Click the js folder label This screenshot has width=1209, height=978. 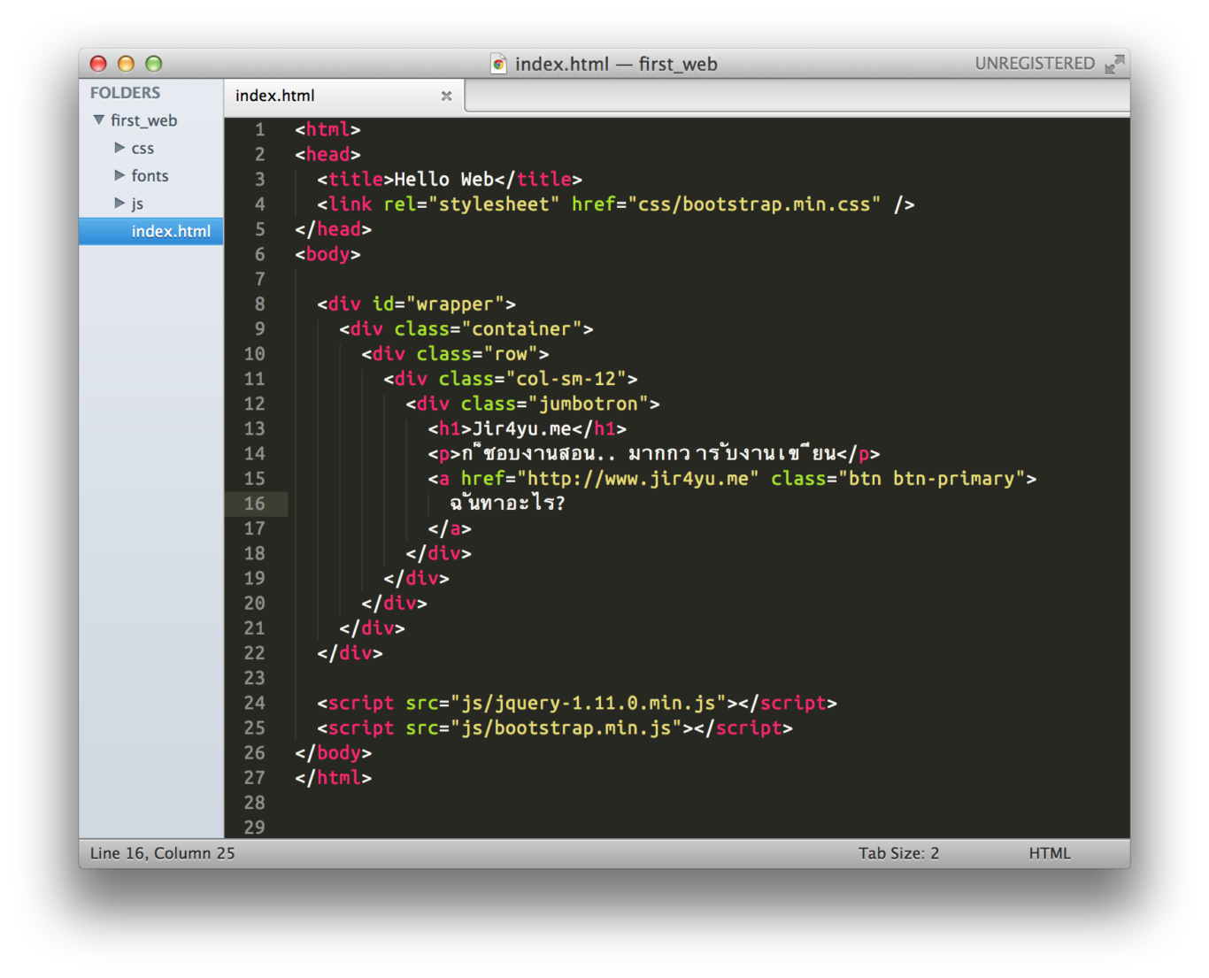click(137, 204)
